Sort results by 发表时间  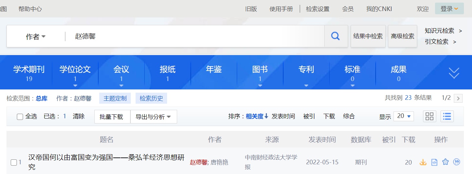(x=283, y=116)
